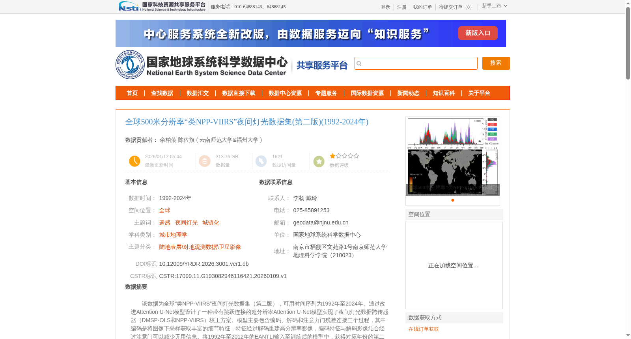Open the 知识百科 menu item
This screenshot has height=339, width=631.
444,93
